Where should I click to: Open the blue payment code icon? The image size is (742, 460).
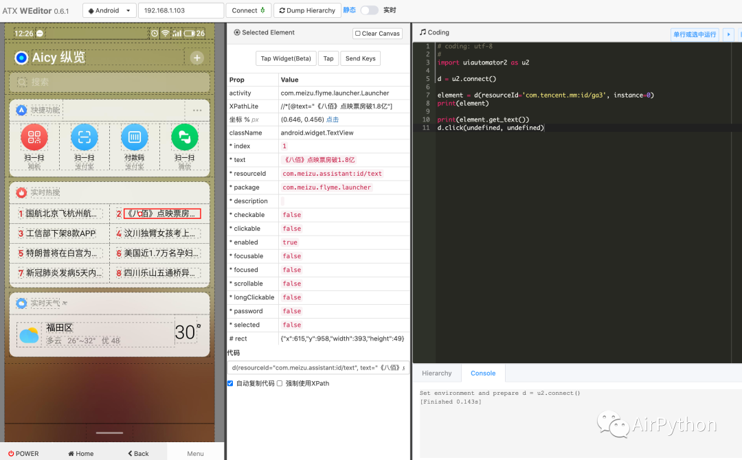[135, 137]
